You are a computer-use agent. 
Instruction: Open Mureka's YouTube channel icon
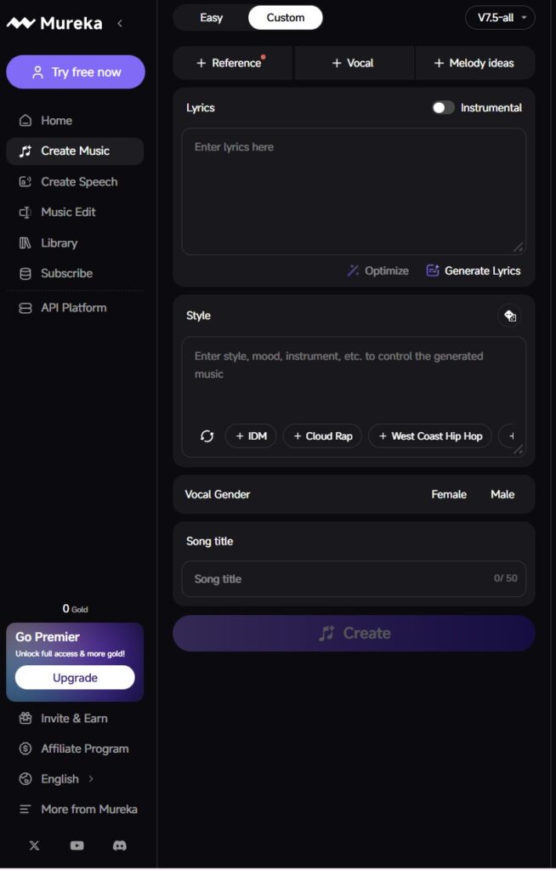tap(77, 845)
